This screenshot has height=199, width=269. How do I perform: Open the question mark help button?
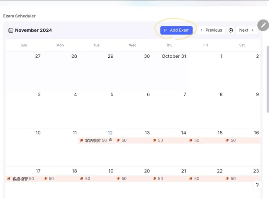point(257,185)
